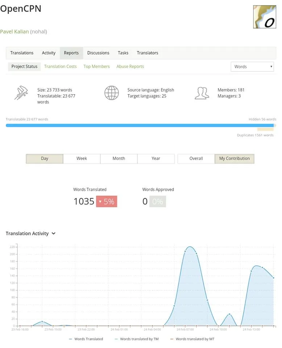Image resolution: width=282 pixels, height=348 pixels.
Task: Switch to the Translations tab
Action: pyautogui.click(x=22, y=53)
